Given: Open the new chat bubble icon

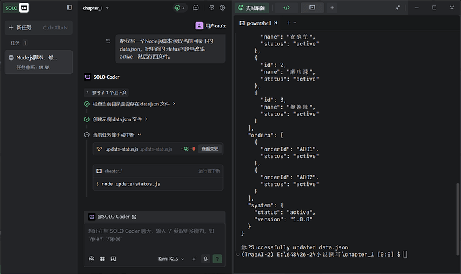Looking at the screenshot, I should [196, 8].
